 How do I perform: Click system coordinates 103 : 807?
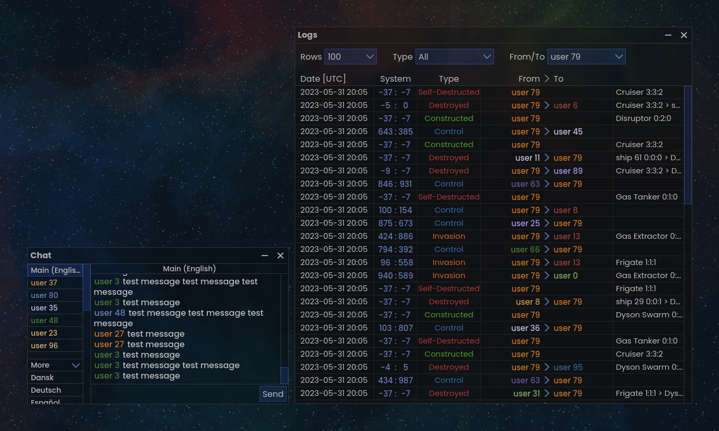pyautogui.click(x=396, y=328)
